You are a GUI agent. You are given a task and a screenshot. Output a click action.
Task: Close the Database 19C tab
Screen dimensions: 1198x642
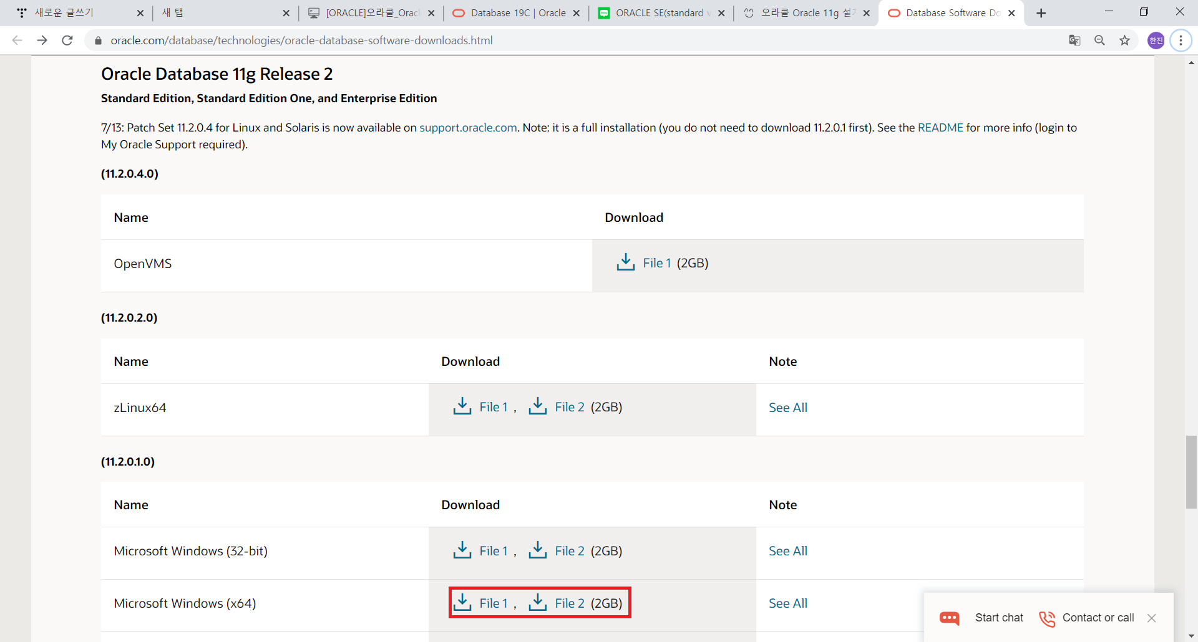[x=576, y=13]
